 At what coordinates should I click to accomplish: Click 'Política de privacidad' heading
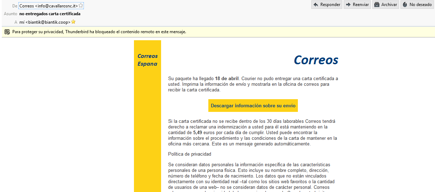click(190, 154)
